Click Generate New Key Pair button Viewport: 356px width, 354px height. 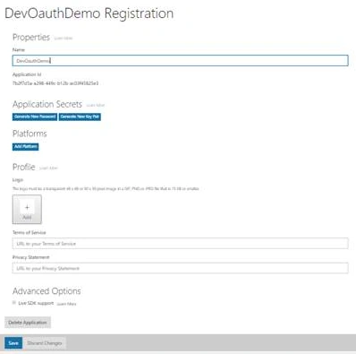tap(80, 117)
